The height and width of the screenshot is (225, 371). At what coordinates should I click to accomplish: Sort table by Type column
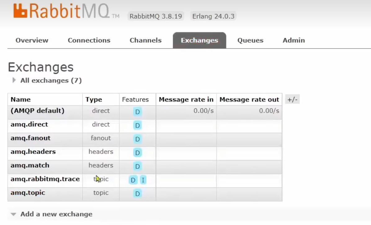[94, 100]
